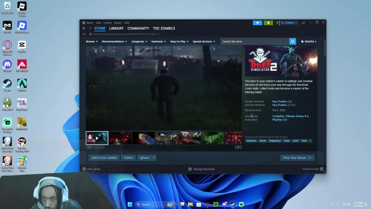The height and width of the screenshot is (209, 371).
Task: Open CapCut desktop shortcut
Action: pyautogui.click(x=22, y=46)
